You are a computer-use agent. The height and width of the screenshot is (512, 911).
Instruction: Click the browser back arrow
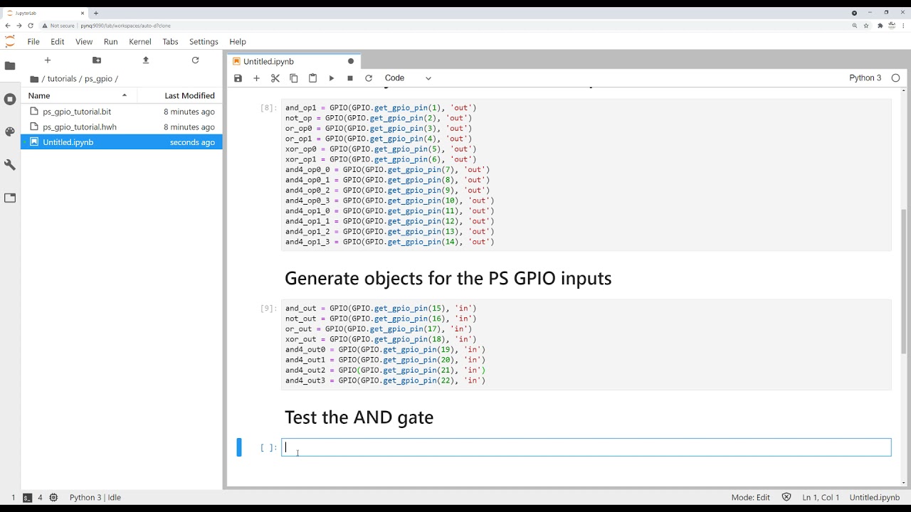(x=8, y=26)
